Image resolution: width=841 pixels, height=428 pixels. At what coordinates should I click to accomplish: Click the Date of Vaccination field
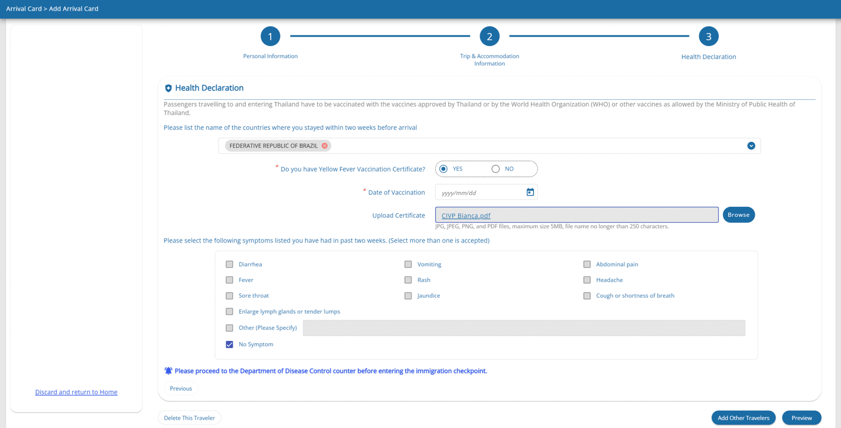point(486,192)
